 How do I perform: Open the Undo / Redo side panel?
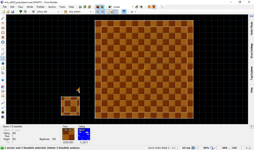tap(251, 29)
